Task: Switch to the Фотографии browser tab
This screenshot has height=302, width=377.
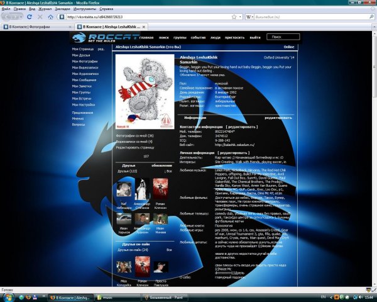Action: (37, 27)
